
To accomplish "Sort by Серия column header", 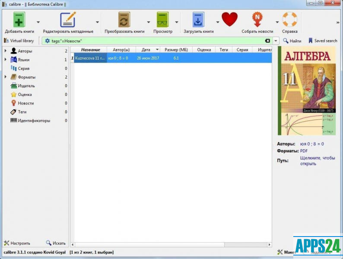I will pos(242,50).
